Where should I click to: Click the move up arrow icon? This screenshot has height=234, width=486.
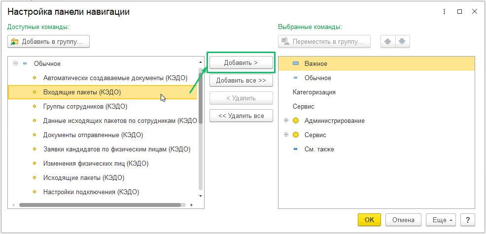pos(388,41)
